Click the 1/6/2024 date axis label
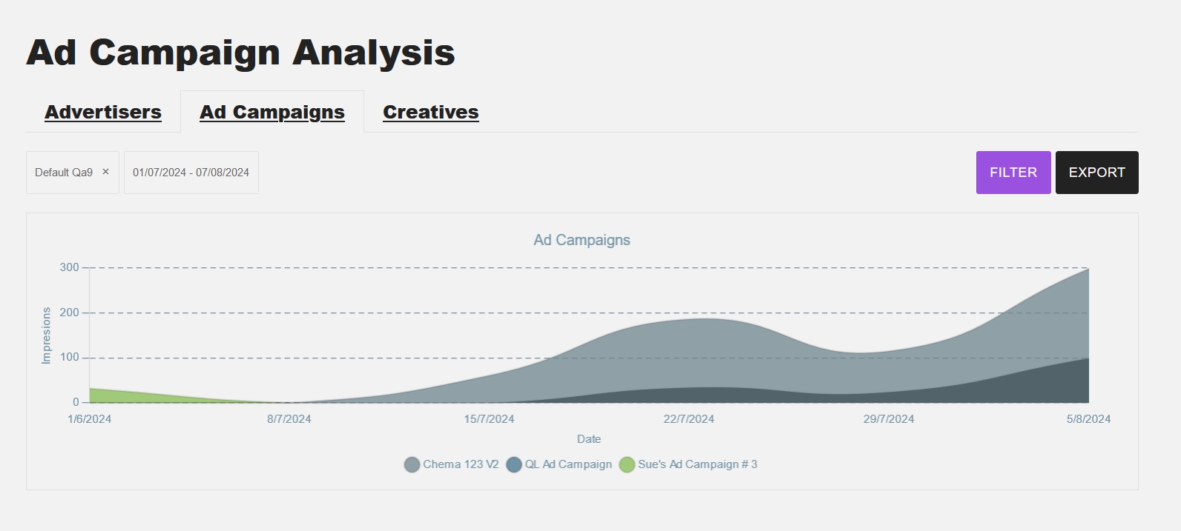 click(90, 419)
